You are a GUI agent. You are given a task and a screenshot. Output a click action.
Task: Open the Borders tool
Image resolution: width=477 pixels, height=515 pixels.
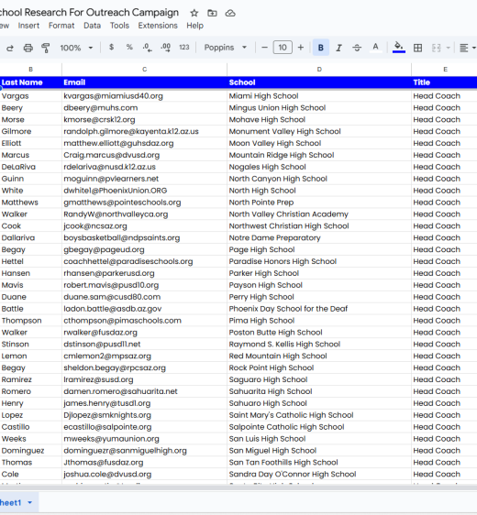coord(417,48)
